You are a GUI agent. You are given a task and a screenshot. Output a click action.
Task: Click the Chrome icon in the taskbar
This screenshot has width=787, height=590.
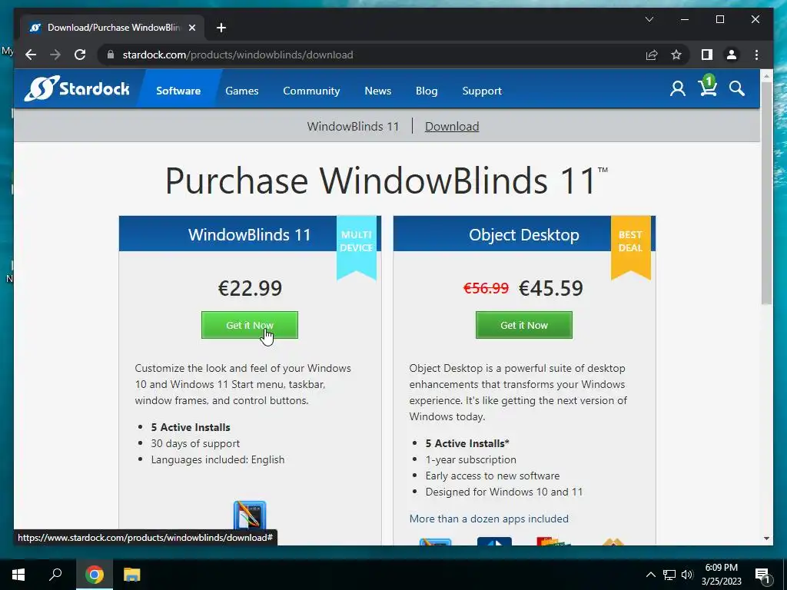(x=94, y=575)
